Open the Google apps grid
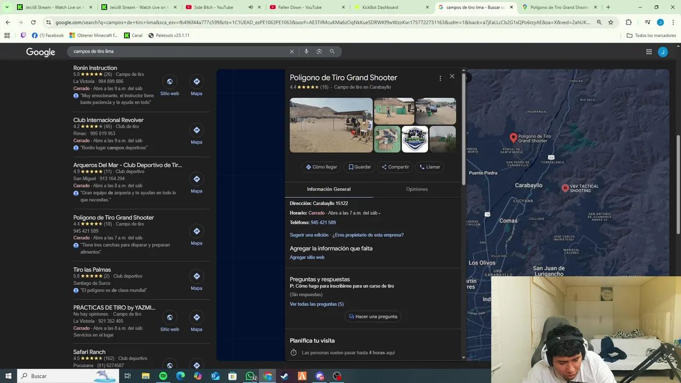This screenshot has height=383, width=681. coord(649,52)
